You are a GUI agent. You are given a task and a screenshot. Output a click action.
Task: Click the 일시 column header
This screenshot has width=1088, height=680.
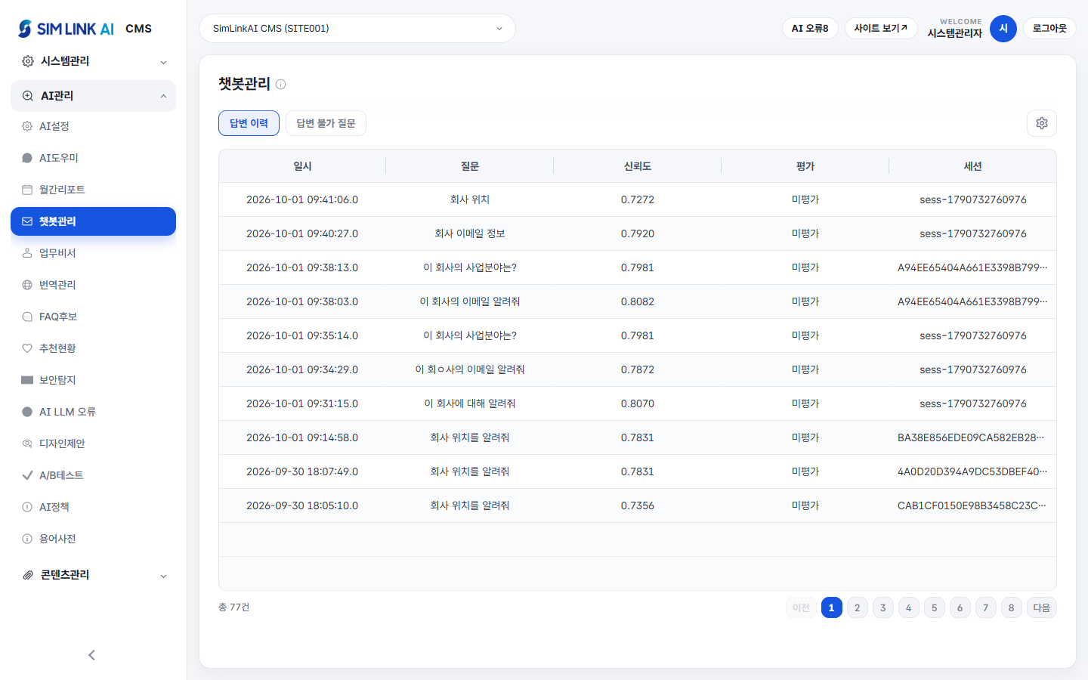(x=302, y=166)
